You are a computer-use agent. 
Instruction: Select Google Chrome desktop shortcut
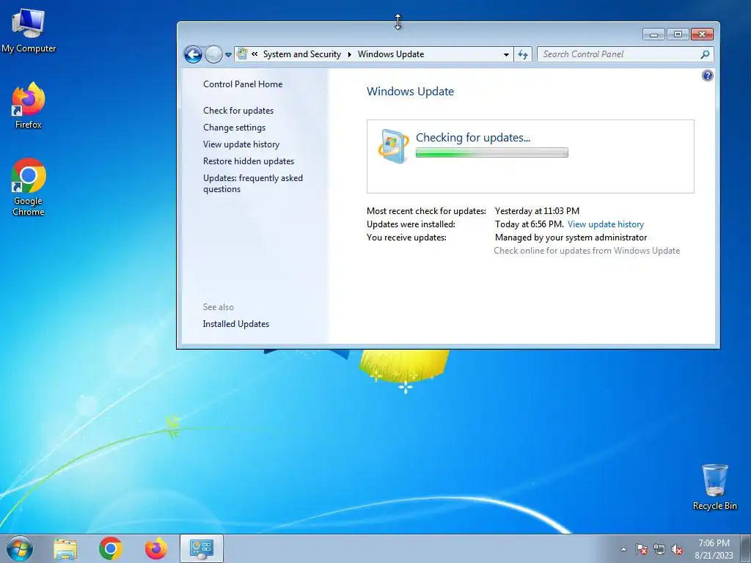coord(29,187)
